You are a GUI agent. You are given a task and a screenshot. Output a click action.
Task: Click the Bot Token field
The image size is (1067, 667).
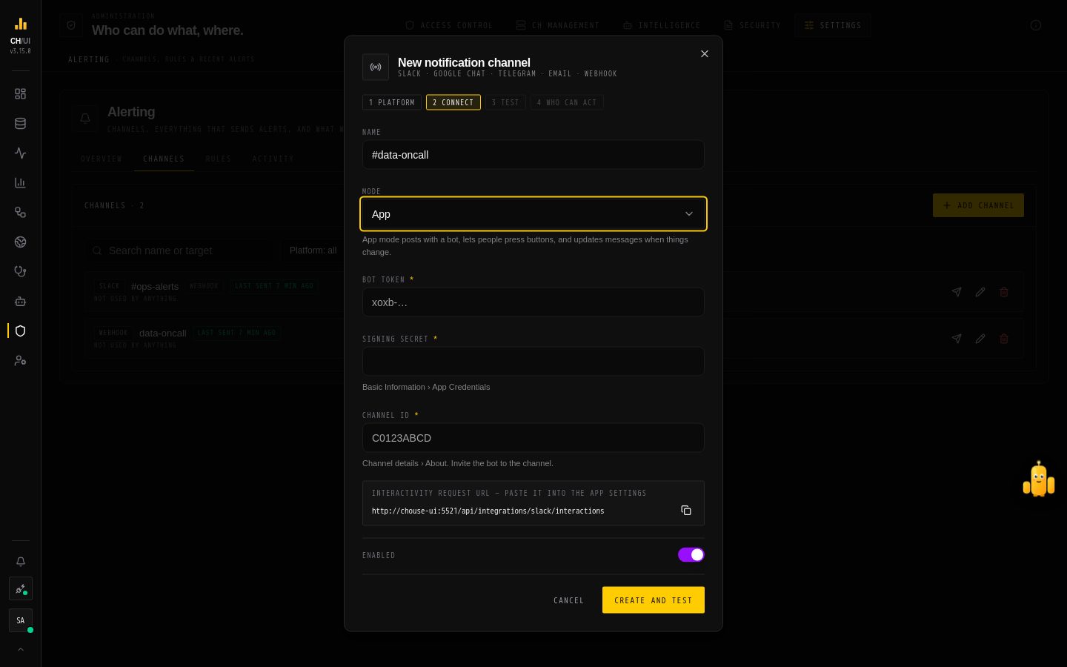point(533,302)
